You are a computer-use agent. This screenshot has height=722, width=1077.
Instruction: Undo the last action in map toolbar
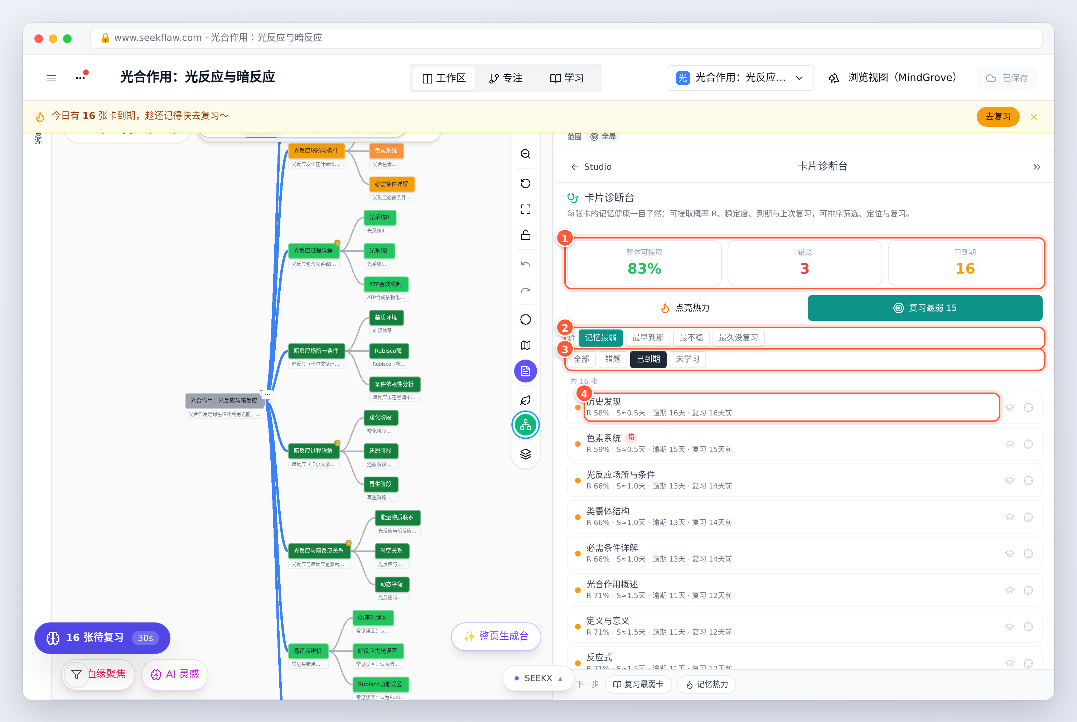coord(525,264)
